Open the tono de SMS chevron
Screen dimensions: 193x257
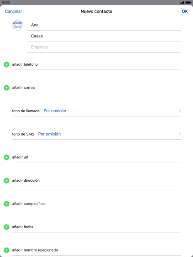point(180,134)
